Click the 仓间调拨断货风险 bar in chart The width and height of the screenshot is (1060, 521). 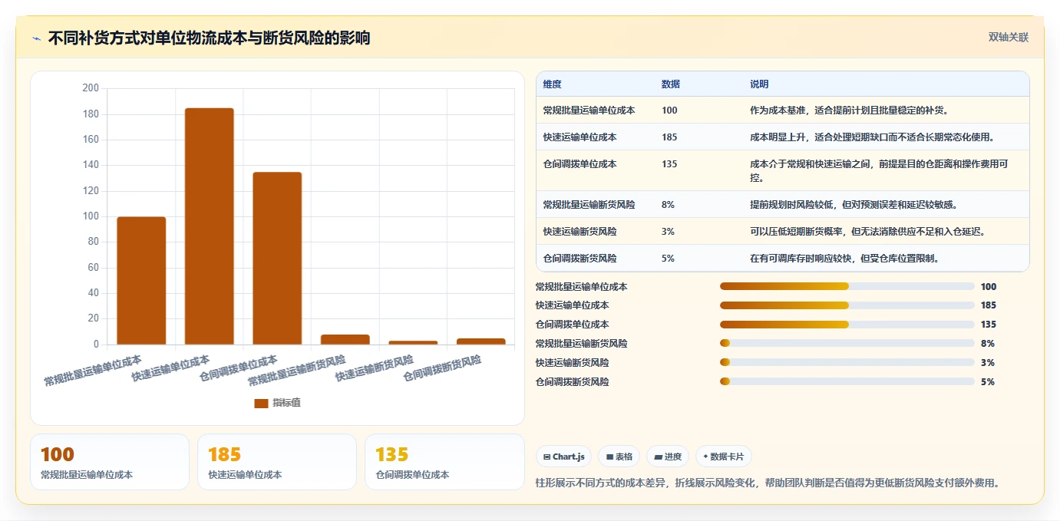(481, 341)
